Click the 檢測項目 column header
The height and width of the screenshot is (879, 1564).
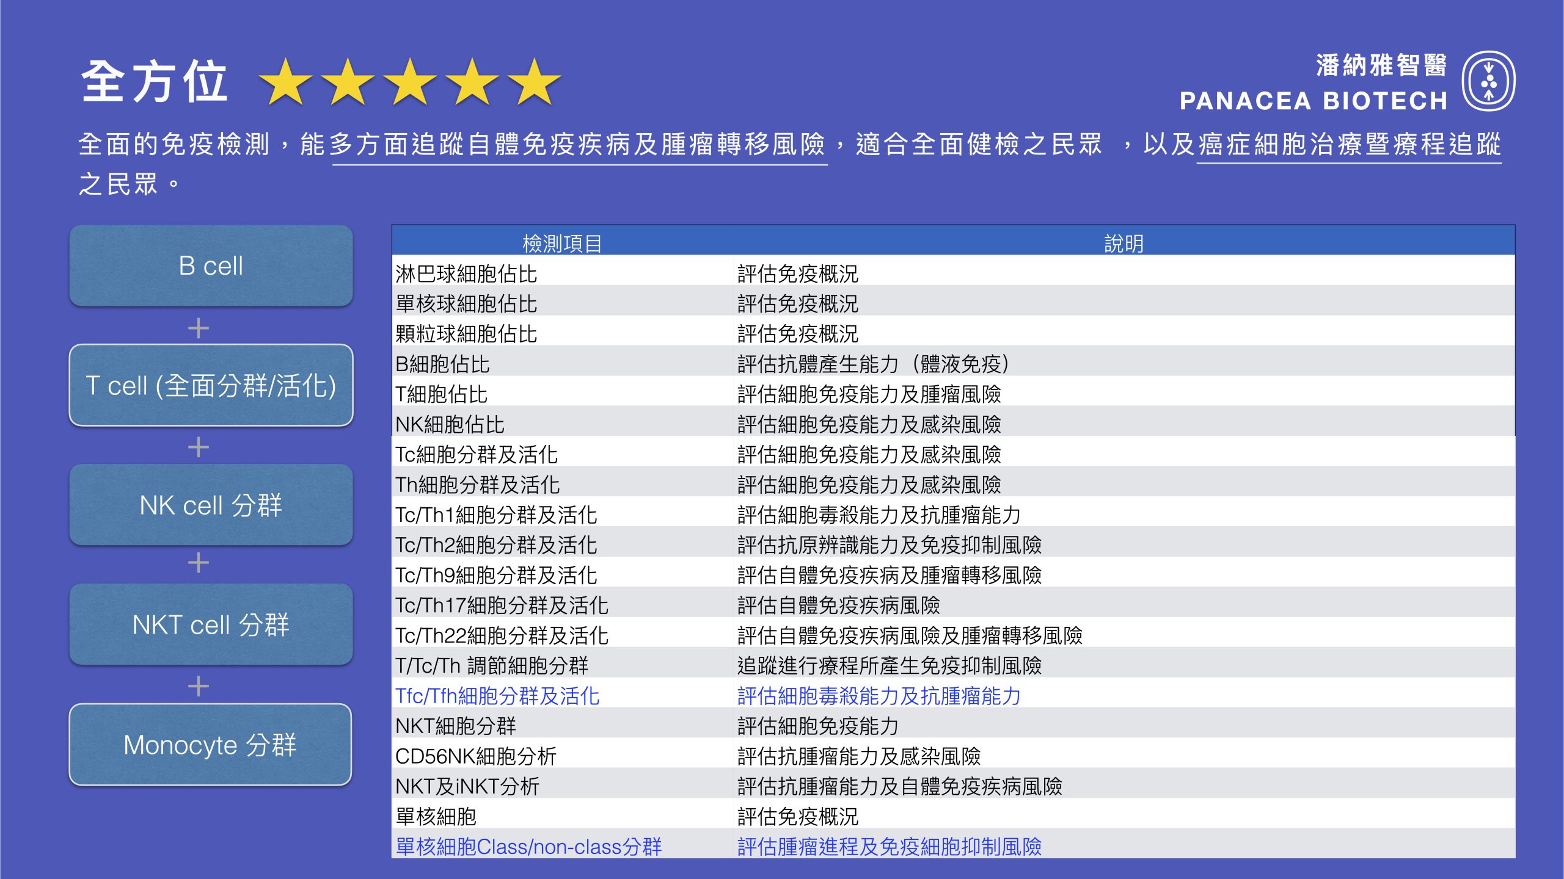click(562, 244)
